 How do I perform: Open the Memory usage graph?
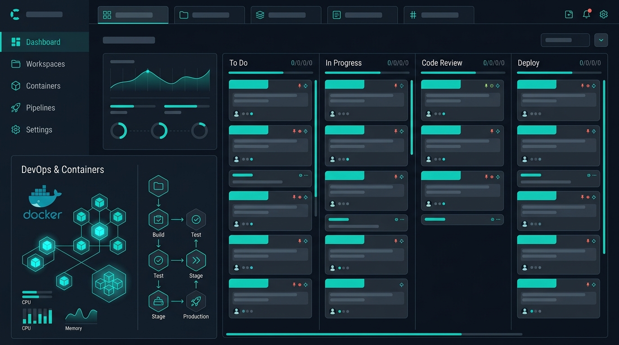click(81, 316)
